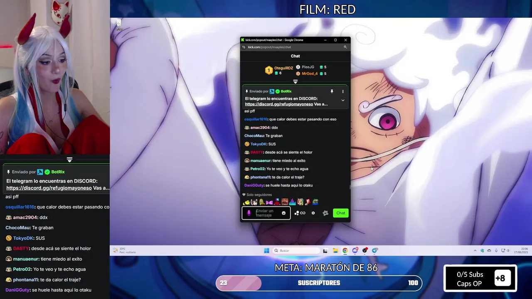Click the gray star badge icon beside Chat button
532x299 pixels.
point(325,213)
